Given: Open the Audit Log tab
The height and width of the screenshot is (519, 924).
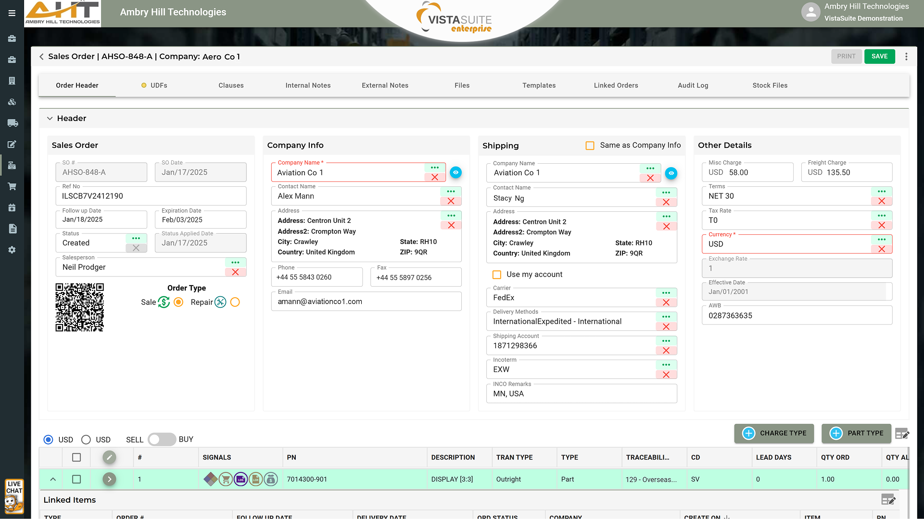Looking at the screenshot, I should [693, 85].
